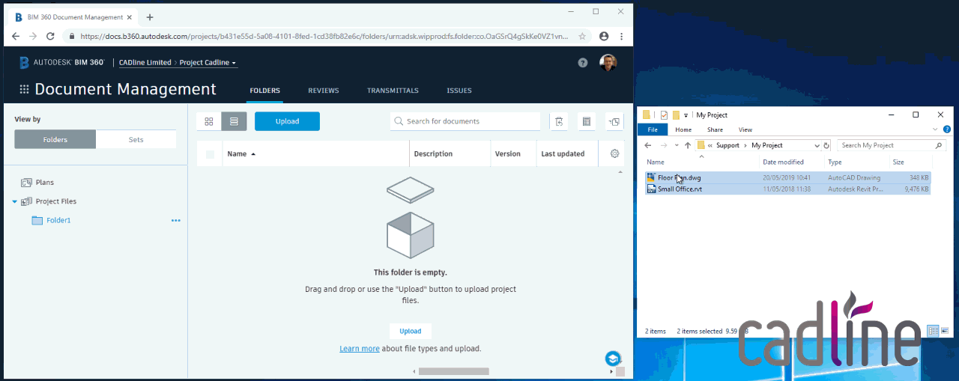Click the Search My Project field

890,145
